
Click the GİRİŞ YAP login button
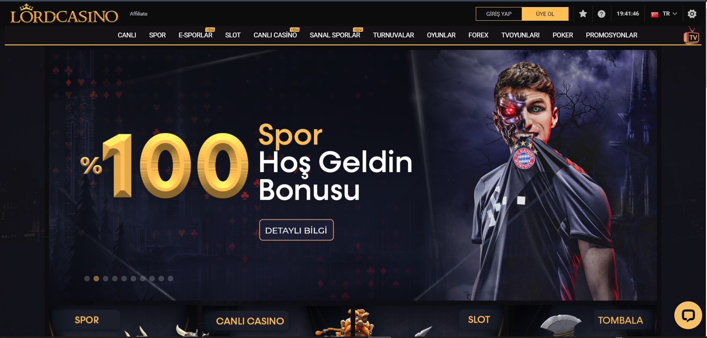[x=499, y=14]
